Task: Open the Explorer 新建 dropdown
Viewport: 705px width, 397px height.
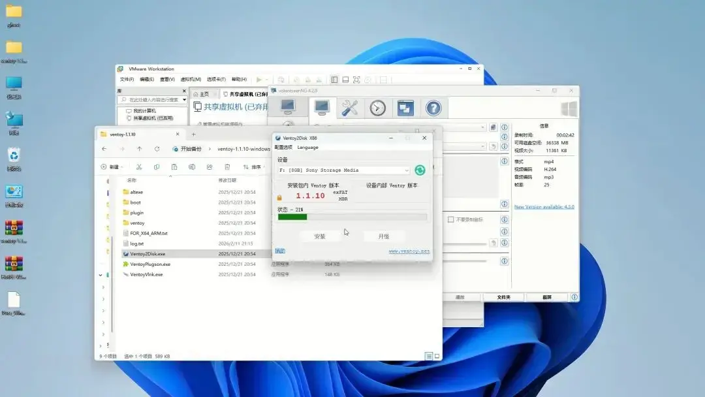Action: tap(112, 167)
